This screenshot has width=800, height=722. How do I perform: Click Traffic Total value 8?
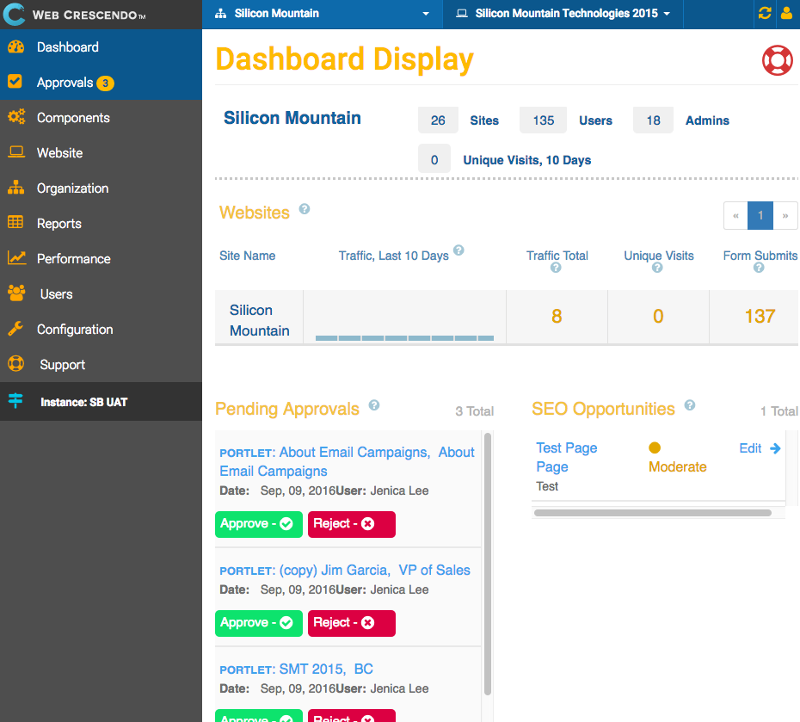point(557,317)
